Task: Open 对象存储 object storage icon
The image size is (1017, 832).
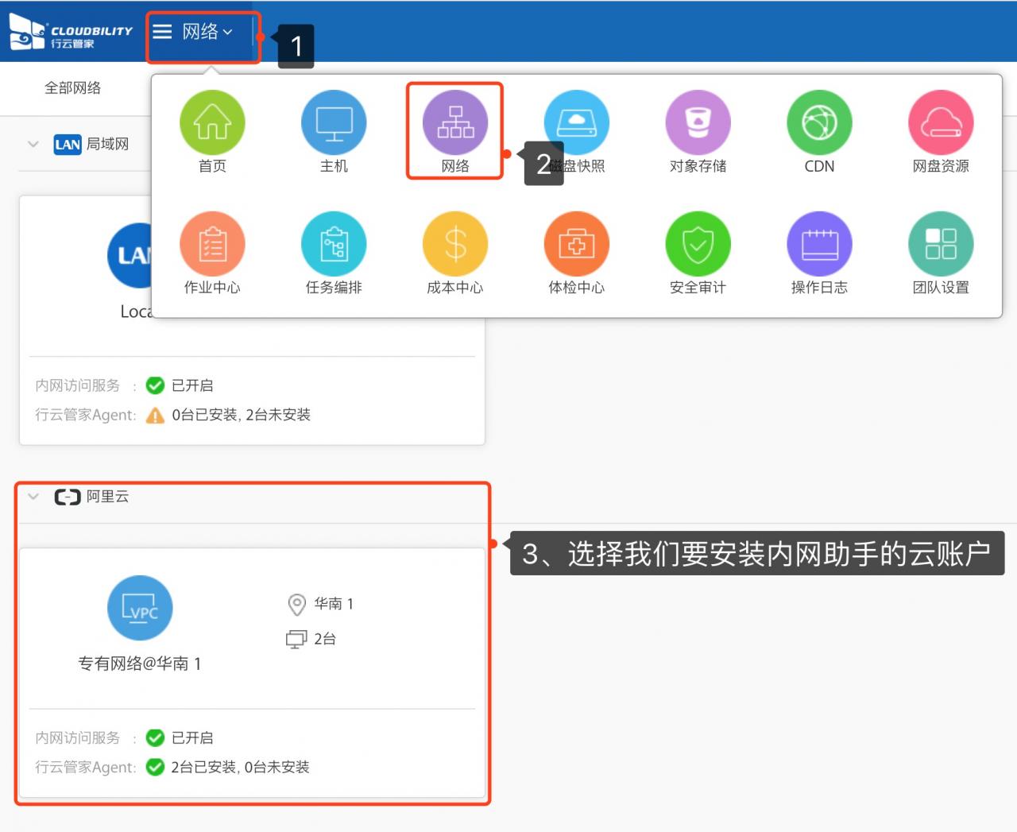Action: click(x=698, y=123)
